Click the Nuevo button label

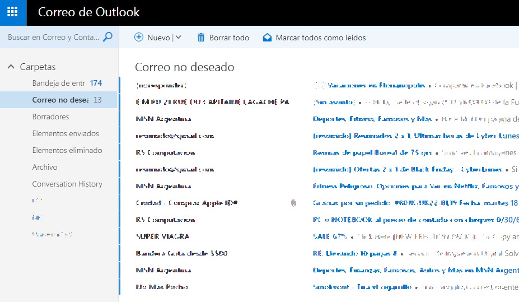point(158,38)
